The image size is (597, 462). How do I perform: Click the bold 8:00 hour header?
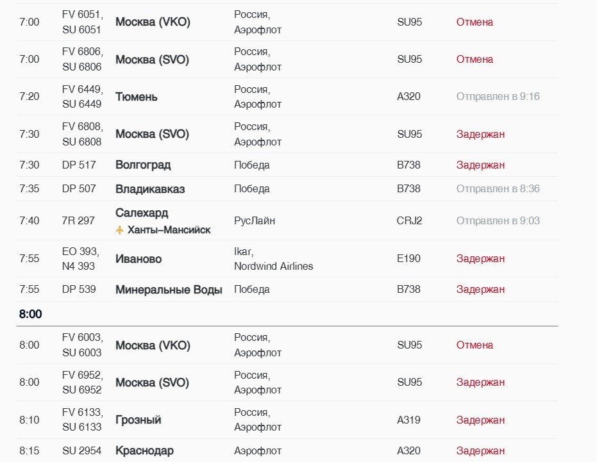point(30,315)
